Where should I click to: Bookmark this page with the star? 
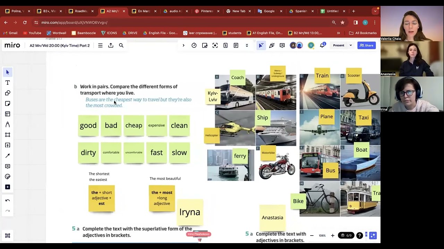pyautogui.click(x=342, y=22)
